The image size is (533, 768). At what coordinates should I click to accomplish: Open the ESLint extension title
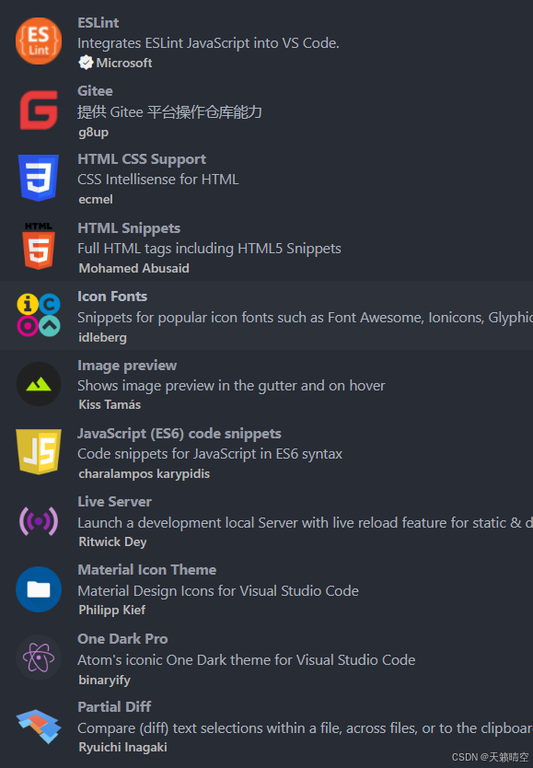[x=98, y=23]
